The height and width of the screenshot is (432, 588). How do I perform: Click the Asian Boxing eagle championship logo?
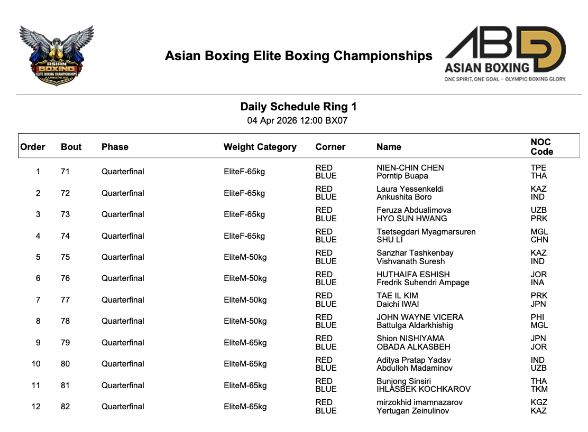coord(56,55)
